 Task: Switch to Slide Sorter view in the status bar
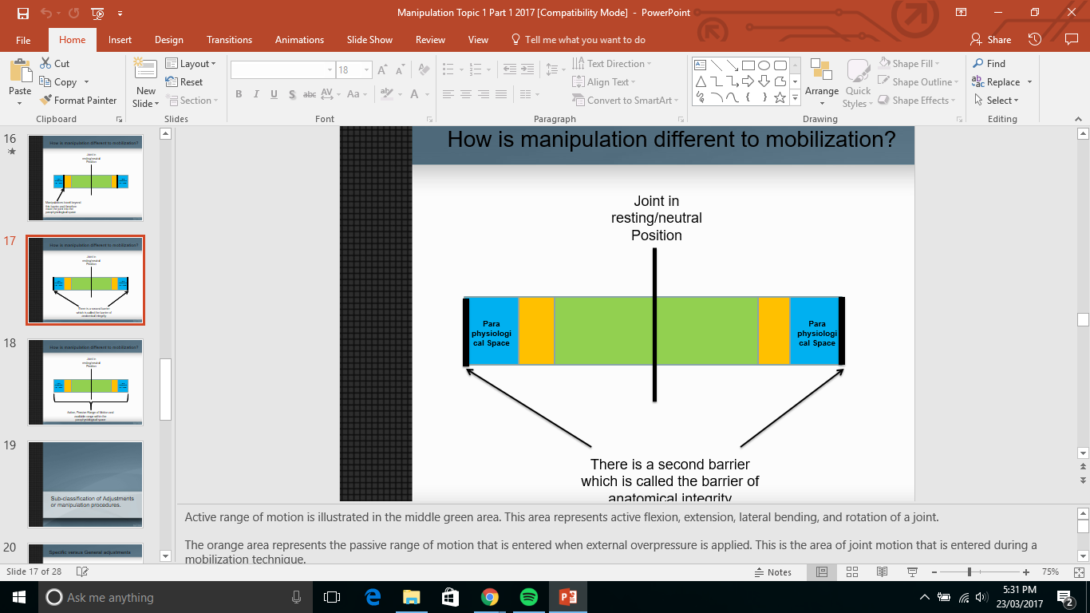pyautogui.click(x=851, y=572)
